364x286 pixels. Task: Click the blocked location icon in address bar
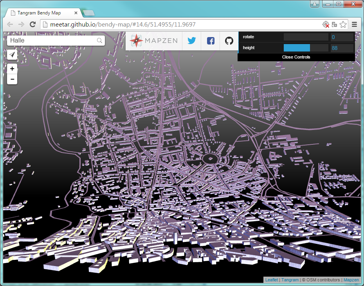[x=326, y=25]
